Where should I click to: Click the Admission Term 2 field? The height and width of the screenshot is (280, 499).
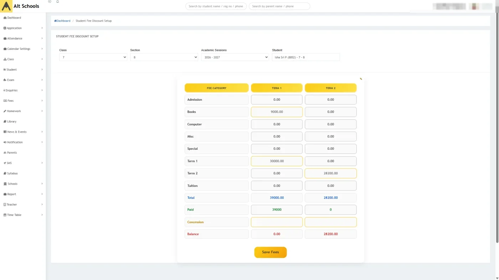pyautogui.click(x=331, y=100)
